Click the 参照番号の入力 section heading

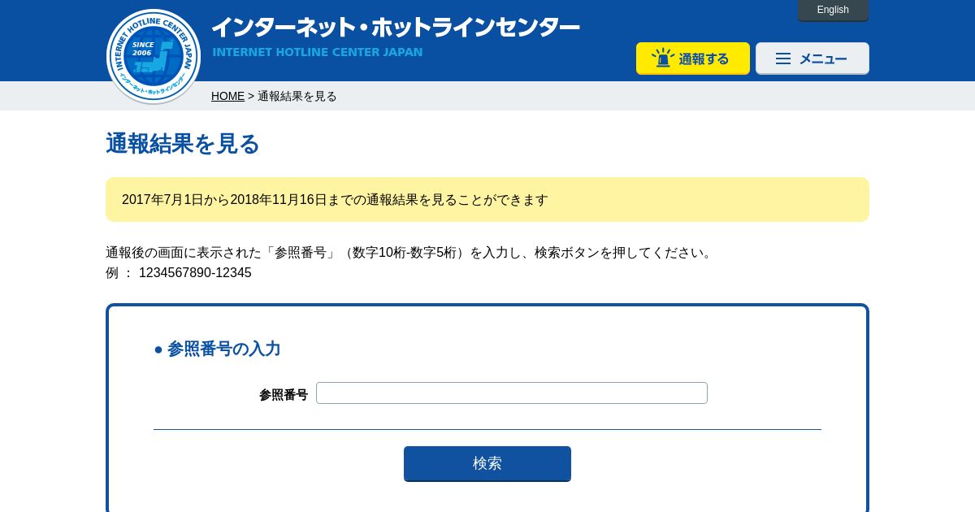[x=224, y=349]
